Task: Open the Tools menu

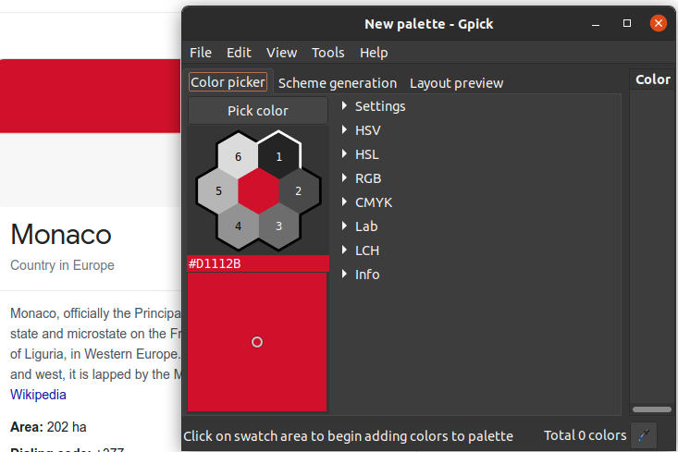Action: coord(327,53)
